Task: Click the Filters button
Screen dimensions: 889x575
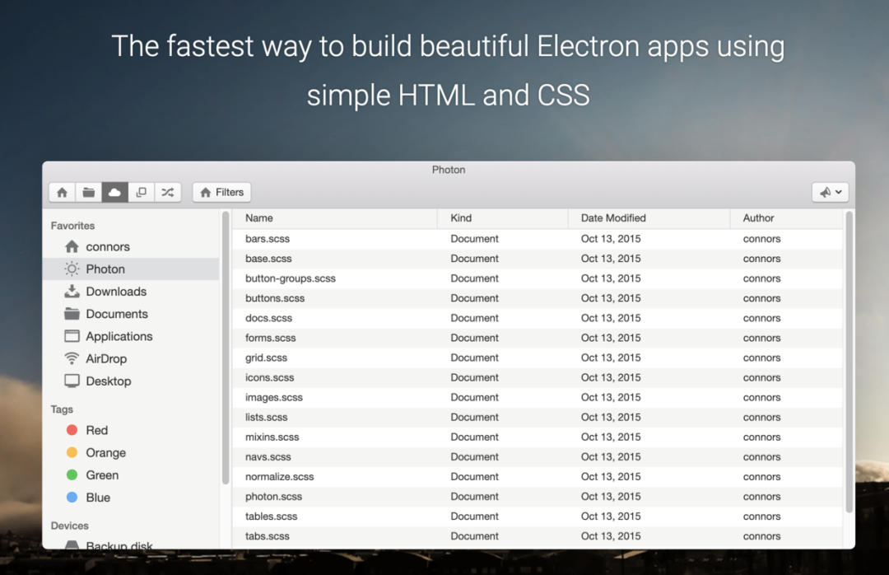Action: click(221, 193)
